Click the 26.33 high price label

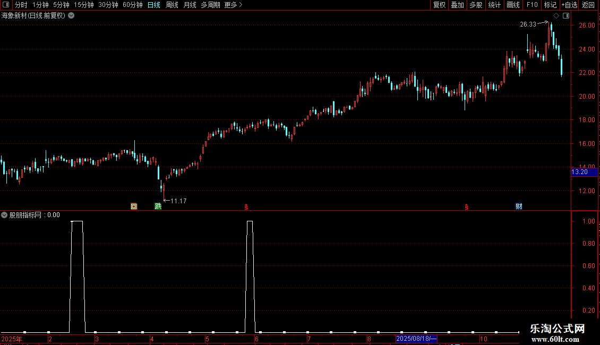point(528,24)
